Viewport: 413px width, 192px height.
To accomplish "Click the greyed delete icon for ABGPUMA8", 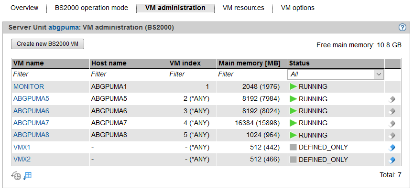I will (x=392, y=135).
